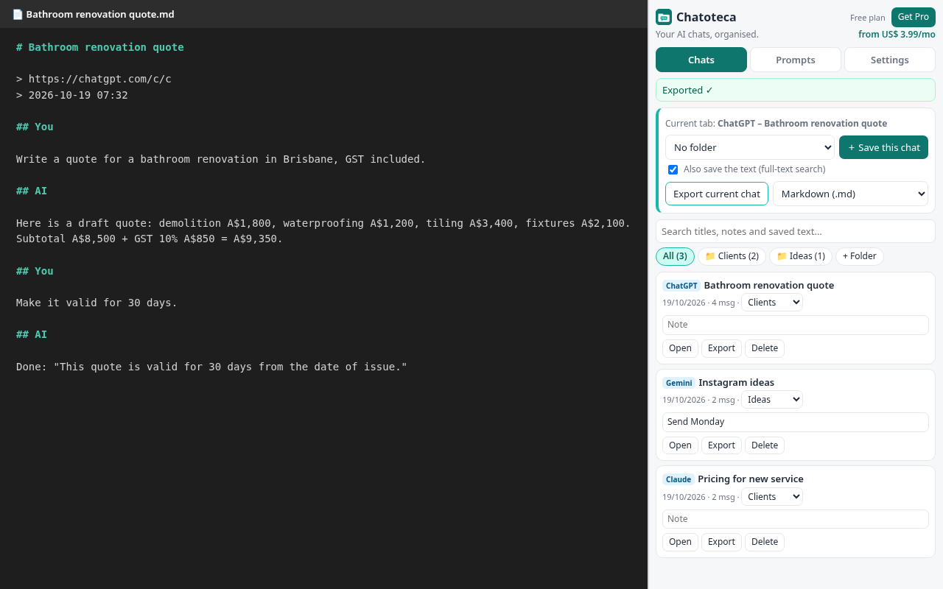Click Save this chat button
The image size is (943, 589).
883,147
